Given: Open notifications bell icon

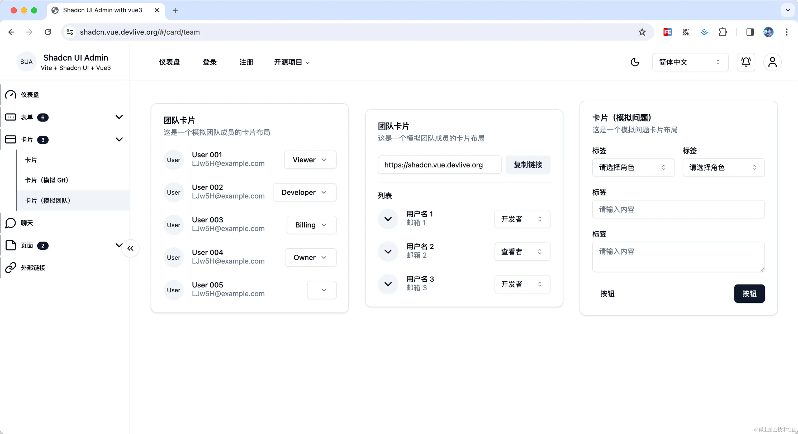Looking at the screenshot, I should (746, 62).
